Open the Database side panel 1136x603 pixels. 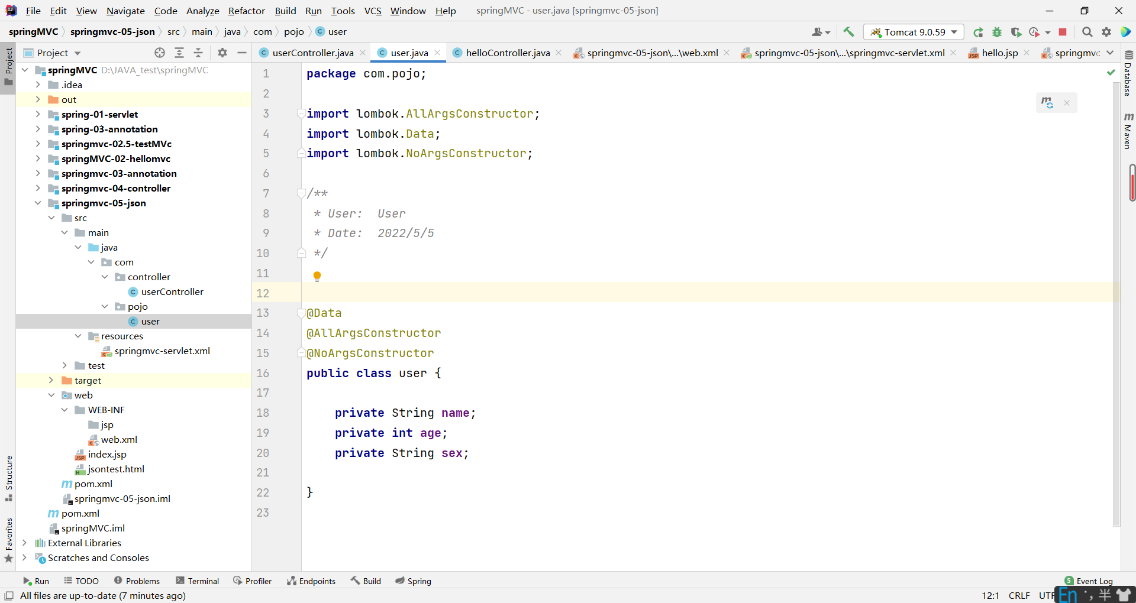pos(1128,73)
